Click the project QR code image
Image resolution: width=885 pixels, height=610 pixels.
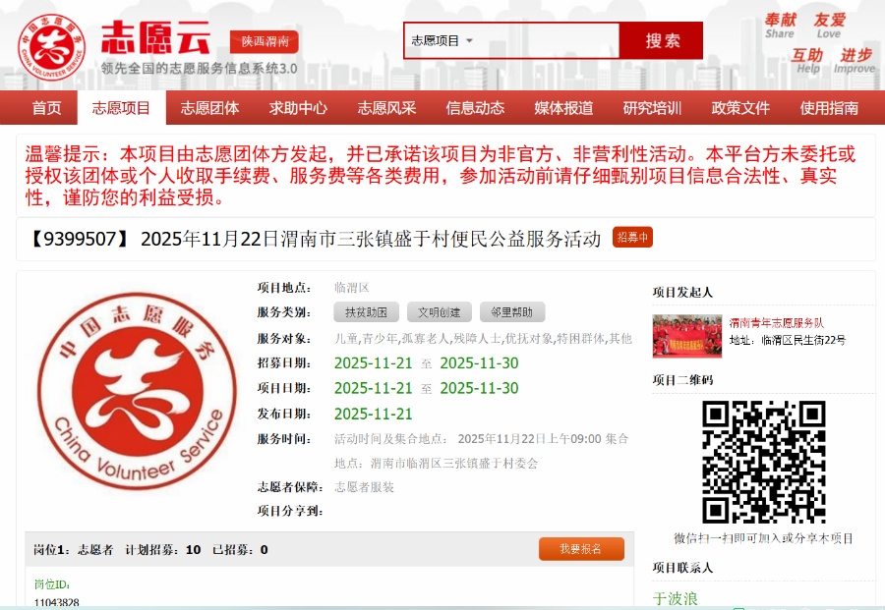(763, 462)
